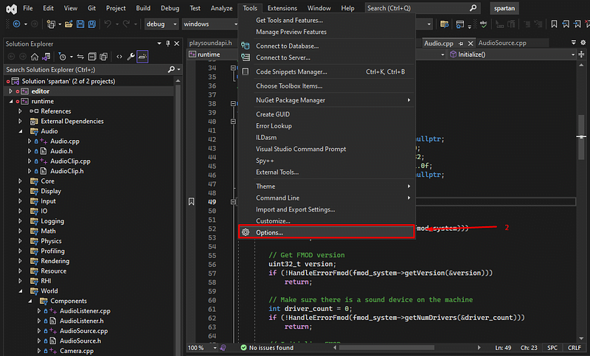Expand the Core folder in Solution Explorer
The height and width of the screenshot is (356, 590).
(21, 181)
